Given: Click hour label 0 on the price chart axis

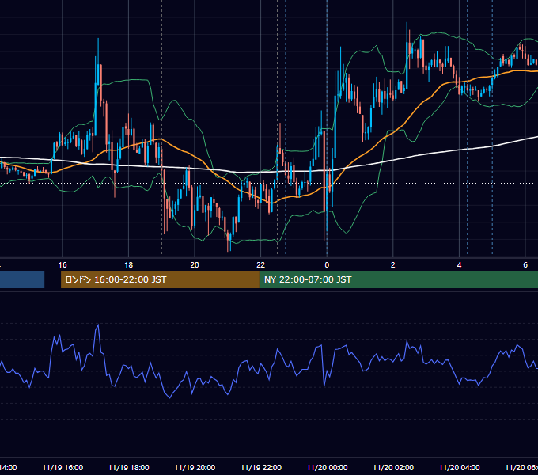Looking at the screenshot, I should coord(327,265).
